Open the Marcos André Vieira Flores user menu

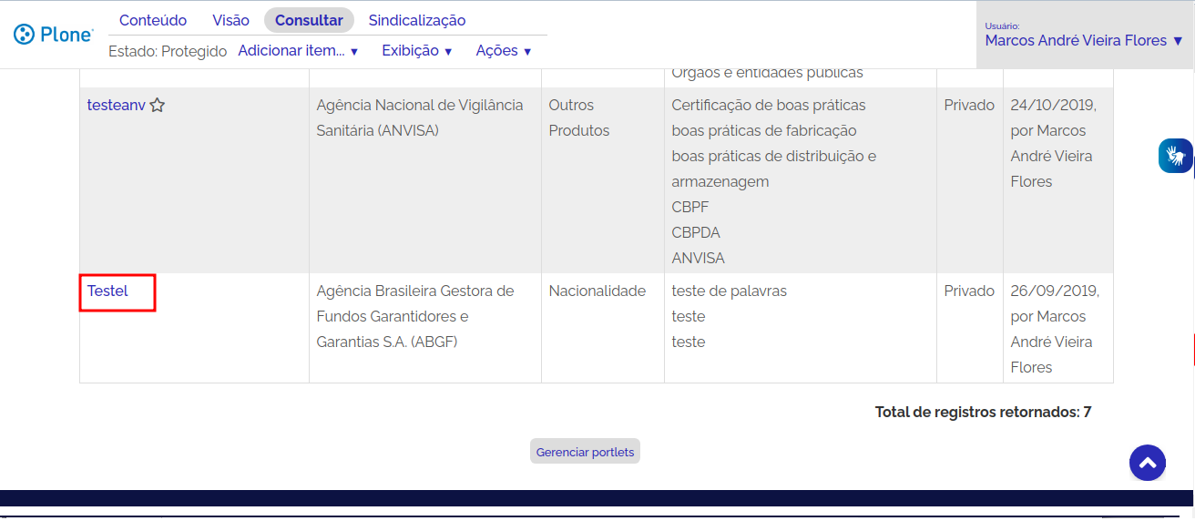1084,40
